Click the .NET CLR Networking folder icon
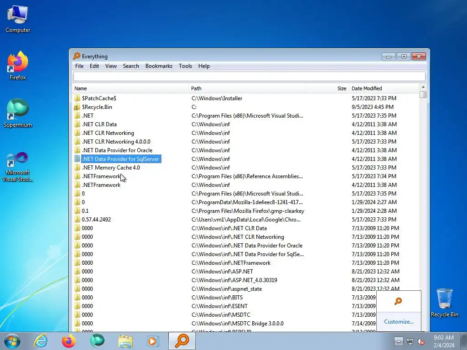Screen dimensions: 467x350 tap(77, 133)
